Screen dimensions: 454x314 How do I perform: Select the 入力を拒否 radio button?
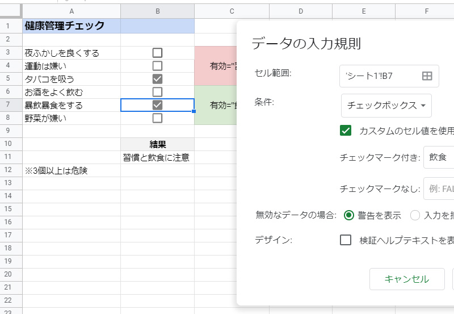click(x=415, y=215)
